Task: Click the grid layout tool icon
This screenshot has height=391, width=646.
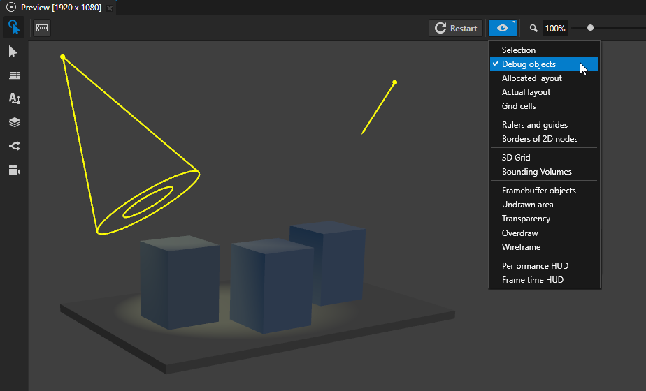Action: point(14,75)
